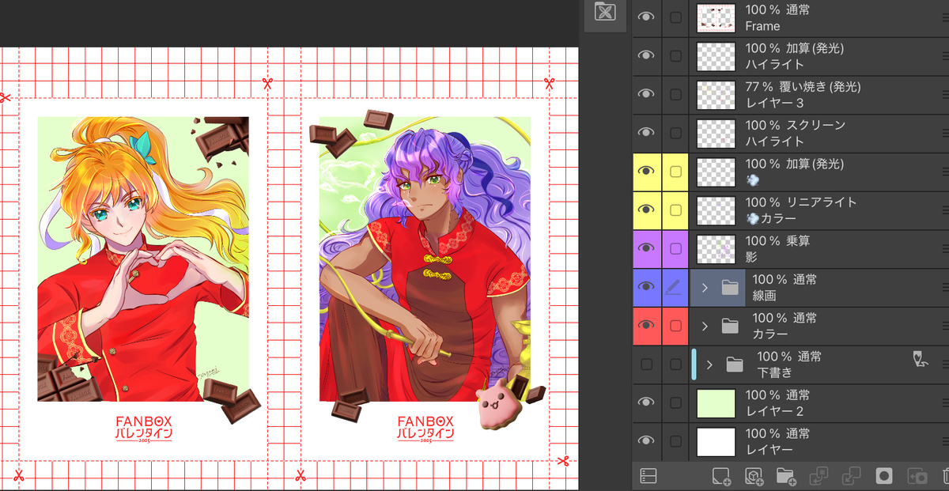Screen dimensions: 949x491
Task: Check the Frame layer selection box
Action: tap(675, 17)
